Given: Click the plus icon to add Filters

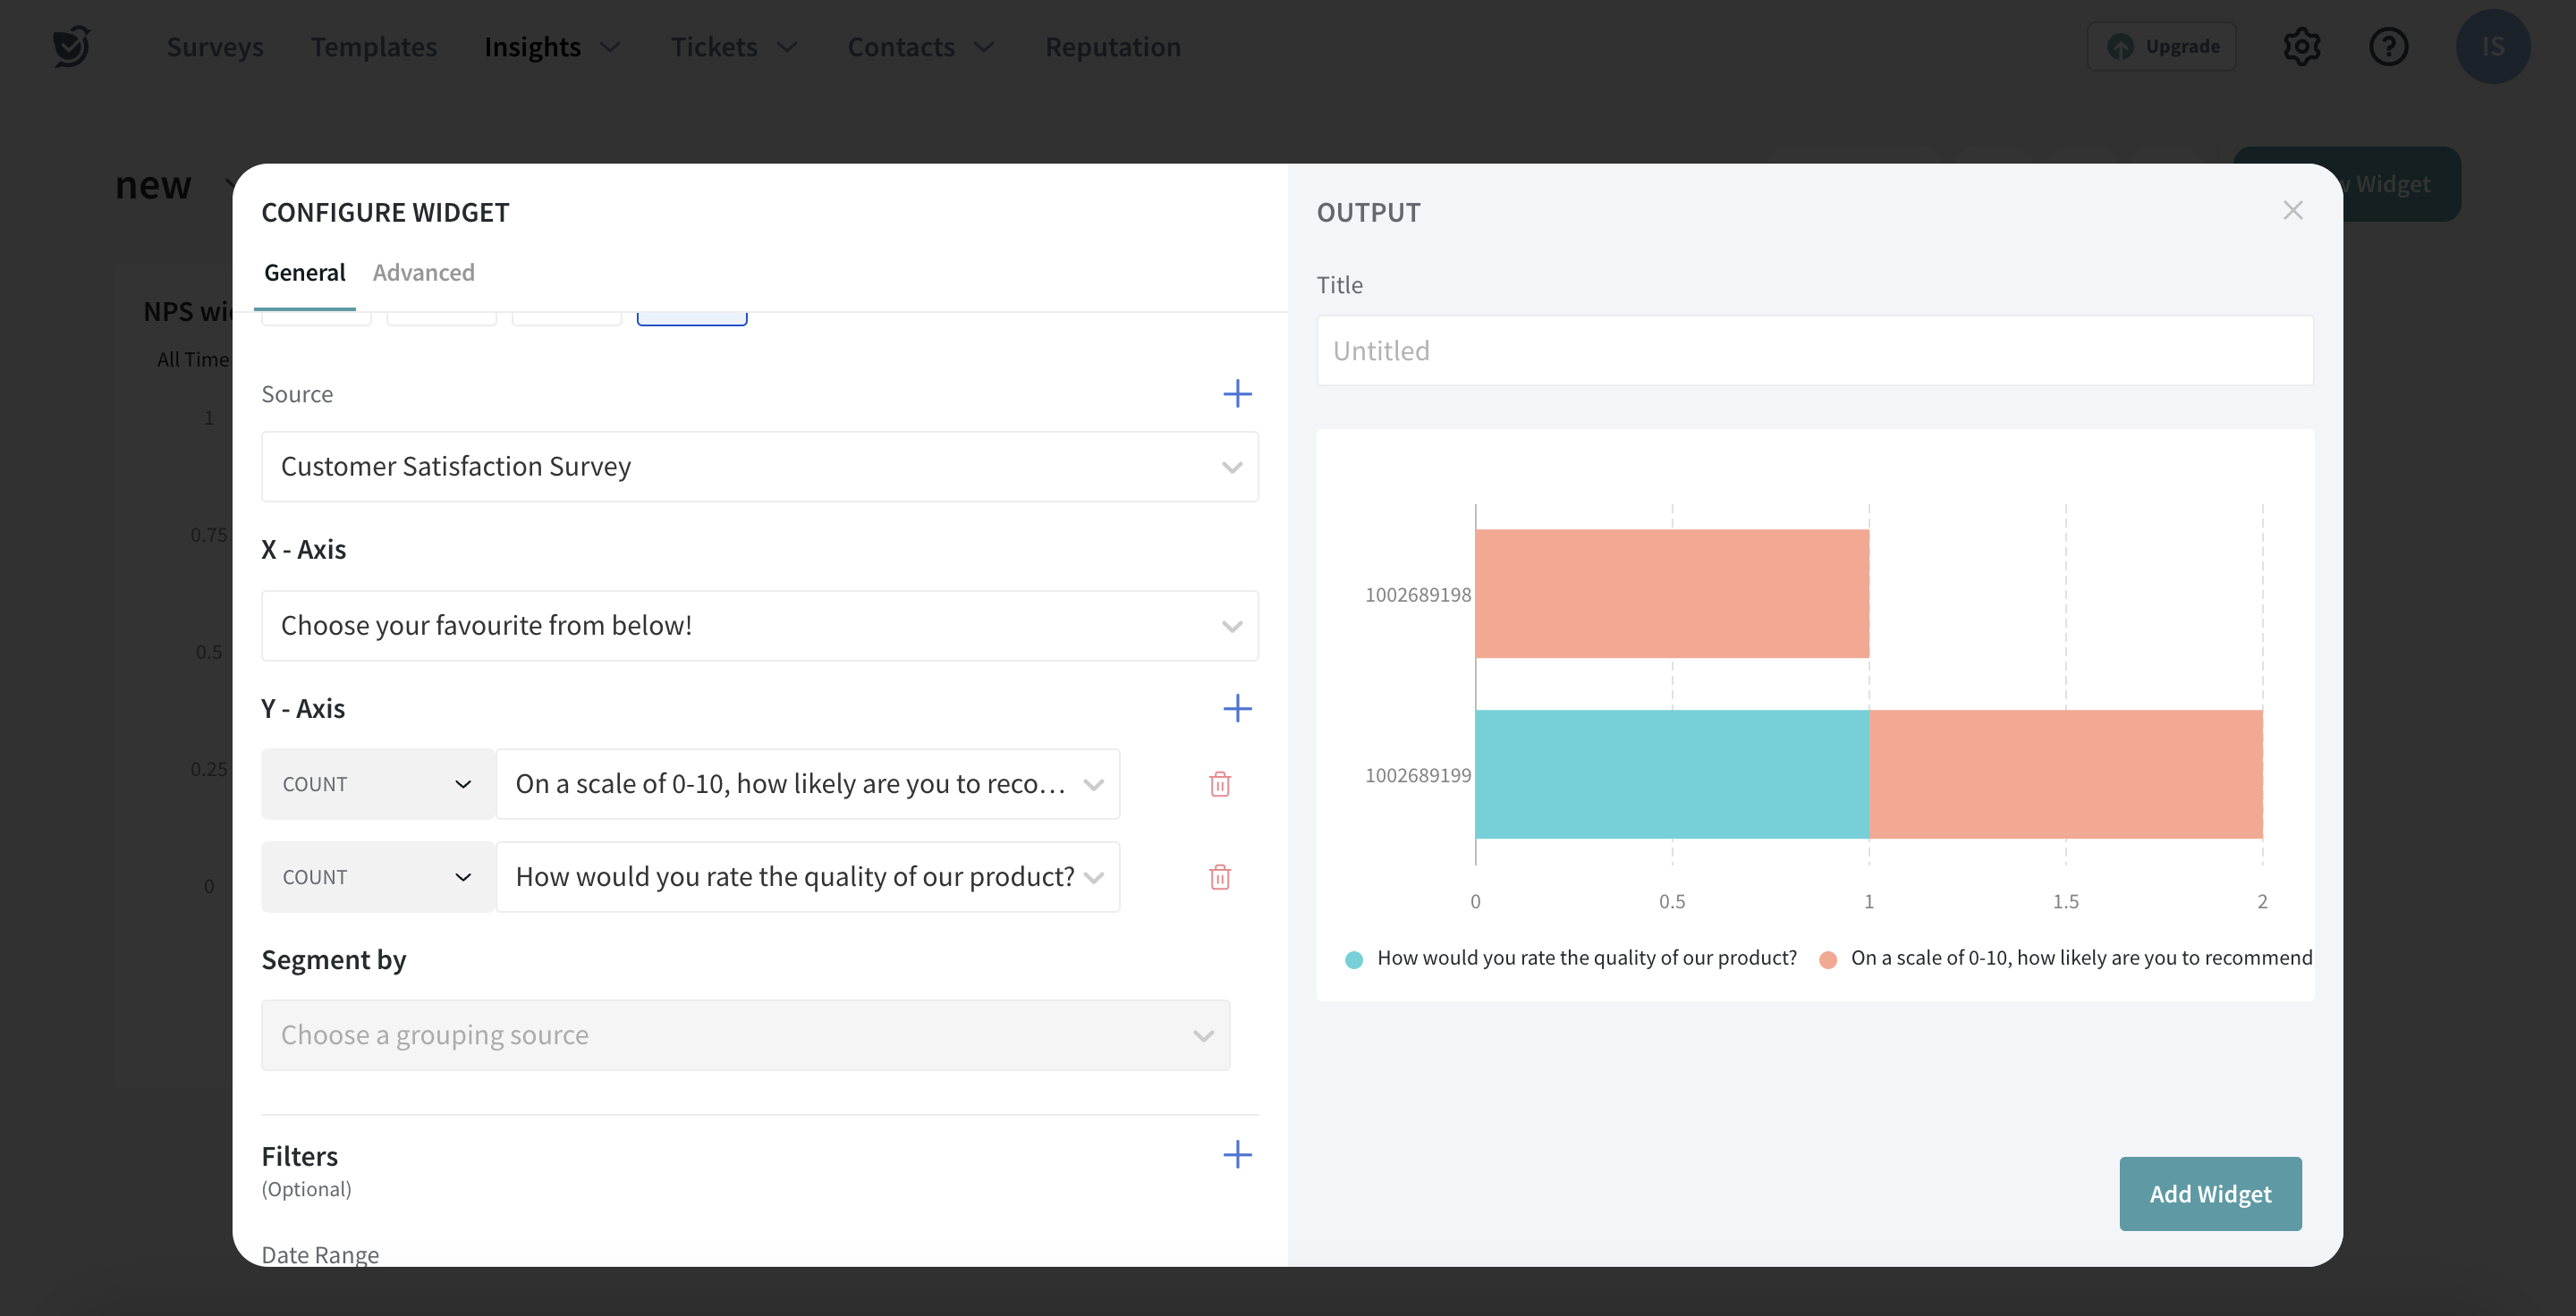Looking at the screenshot, I should coord(1237,1155).
